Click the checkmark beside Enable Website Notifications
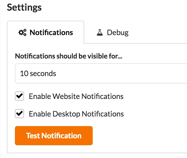The image size is (187, 158). click(x=19, y=96)
